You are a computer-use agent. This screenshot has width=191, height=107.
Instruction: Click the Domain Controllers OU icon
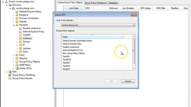(17, 18)
